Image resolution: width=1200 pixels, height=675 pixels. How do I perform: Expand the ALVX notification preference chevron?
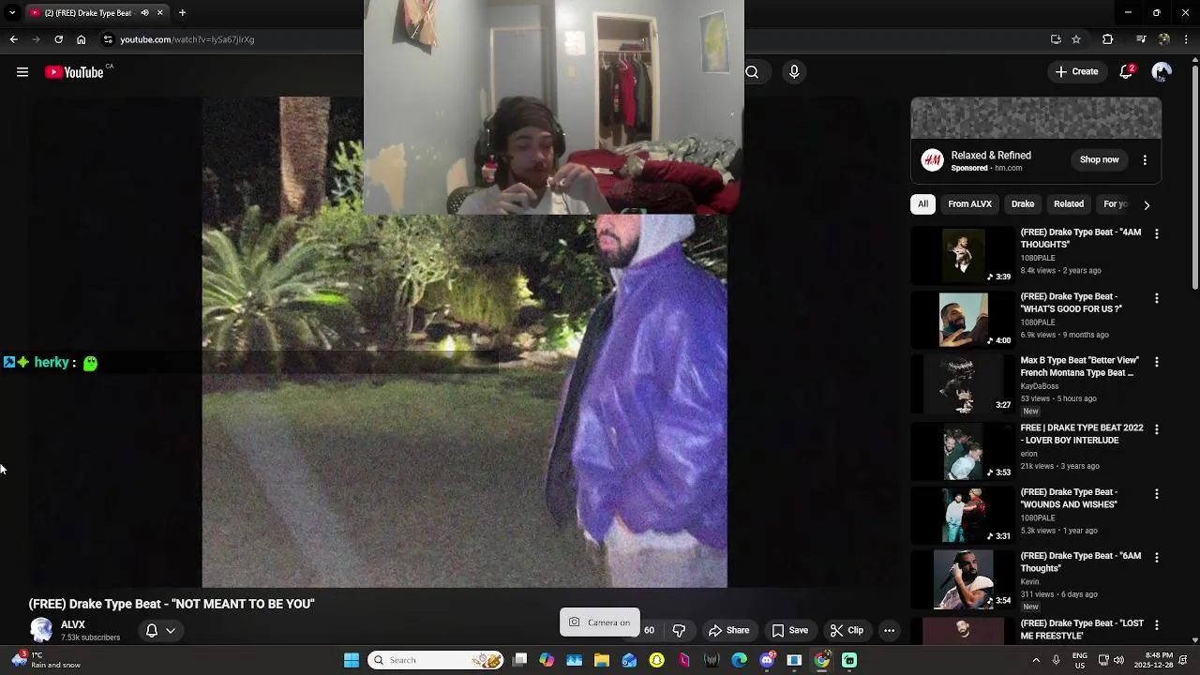pos(171,630)
